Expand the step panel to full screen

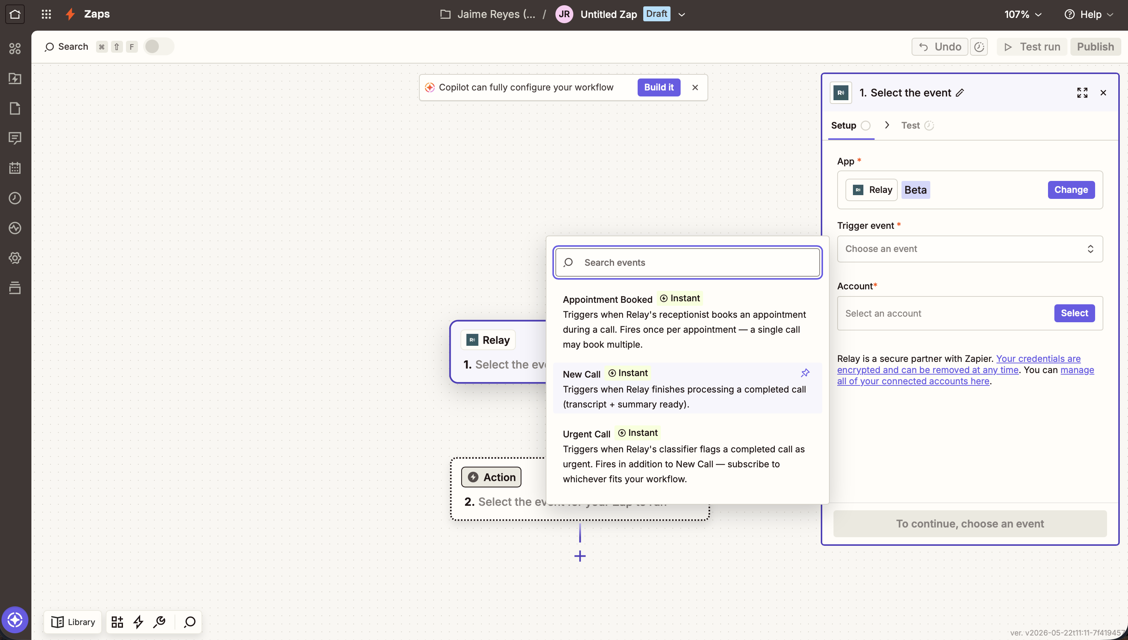coord(1082,93)
